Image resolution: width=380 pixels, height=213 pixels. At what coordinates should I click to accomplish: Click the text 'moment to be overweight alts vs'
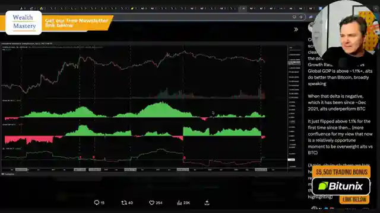coord(340,146)
